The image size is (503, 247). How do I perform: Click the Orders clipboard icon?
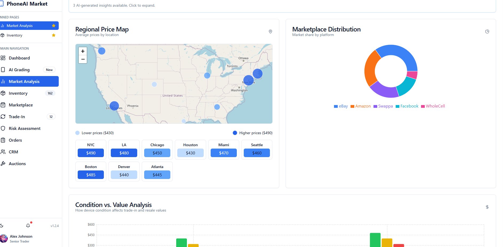point(3,140)
